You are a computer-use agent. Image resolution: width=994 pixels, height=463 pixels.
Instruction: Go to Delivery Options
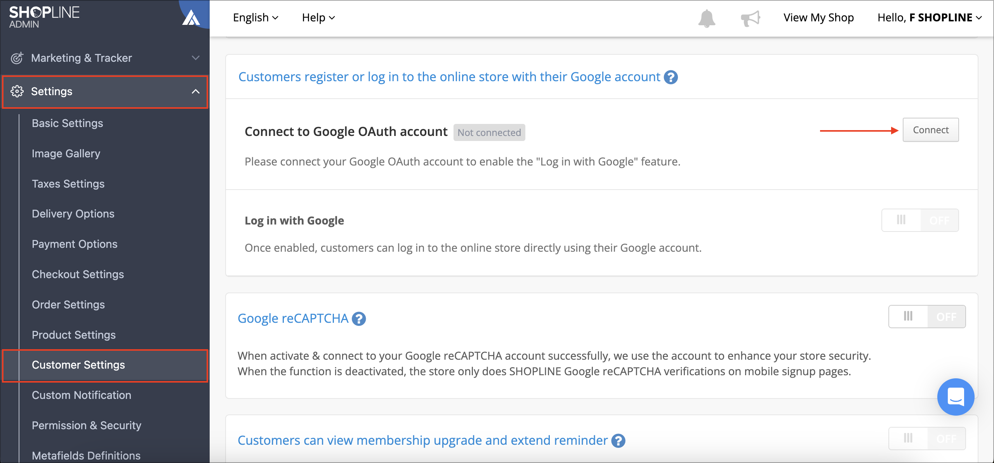click(73, 214)
